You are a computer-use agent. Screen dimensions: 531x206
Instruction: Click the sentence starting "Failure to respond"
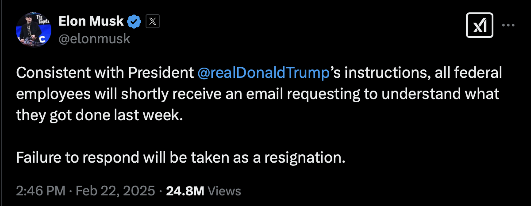point(180,157)
